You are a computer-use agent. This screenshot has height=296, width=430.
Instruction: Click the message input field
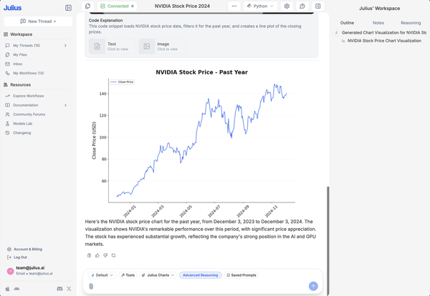(201, 286)
